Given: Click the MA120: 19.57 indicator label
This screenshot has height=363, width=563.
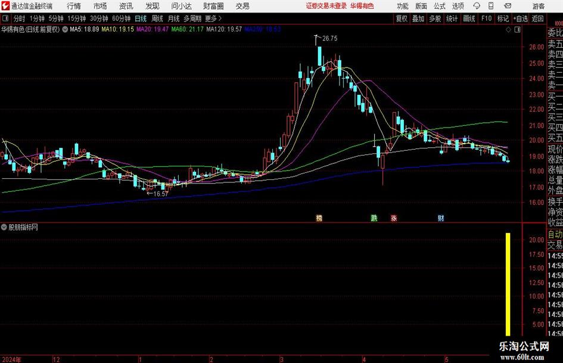Looking at the screenshot, I should pos(224,29).
